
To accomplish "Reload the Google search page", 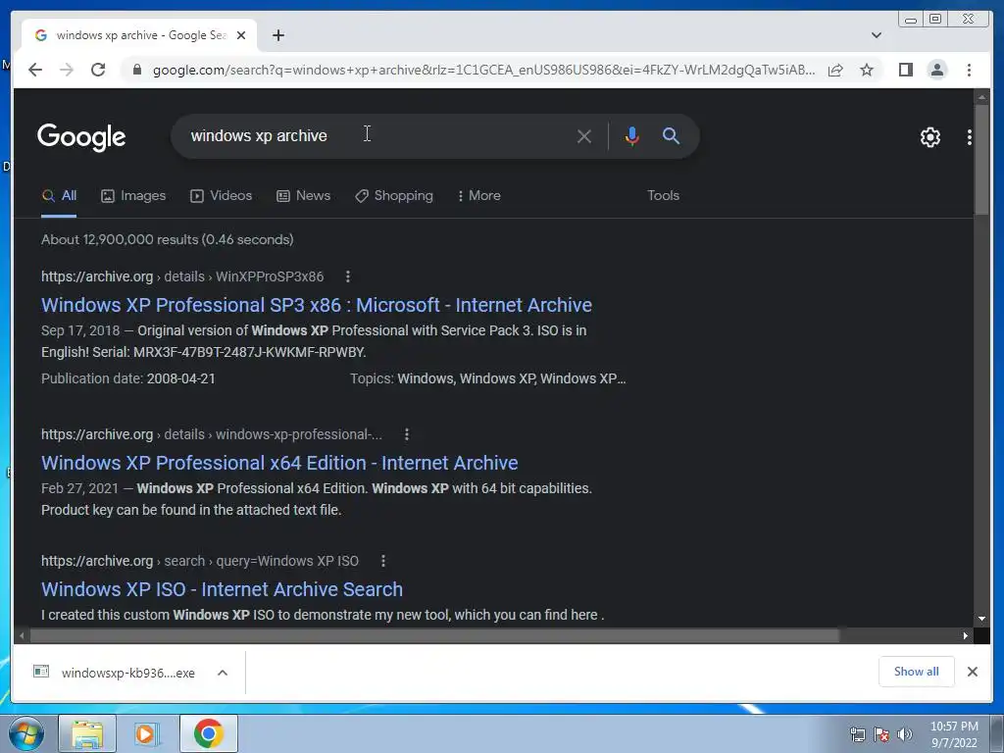I will (98, 70).
